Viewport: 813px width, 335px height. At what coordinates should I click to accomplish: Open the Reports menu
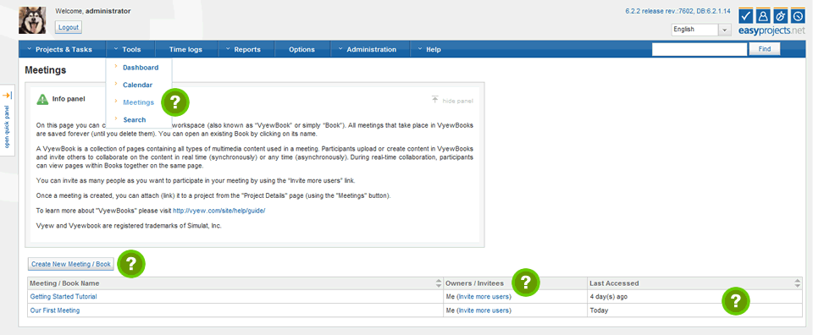coord(246,50)
